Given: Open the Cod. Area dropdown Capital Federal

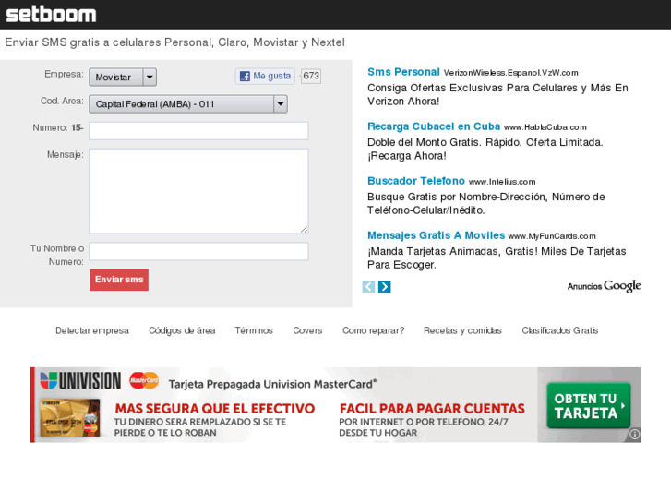Looking at the screenshot, I should (x=188, y=104).
